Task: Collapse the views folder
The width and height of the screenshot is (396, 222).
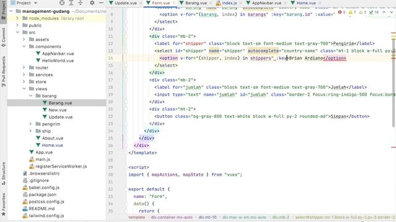Action: pyautogui.click(x=24, y=89)
